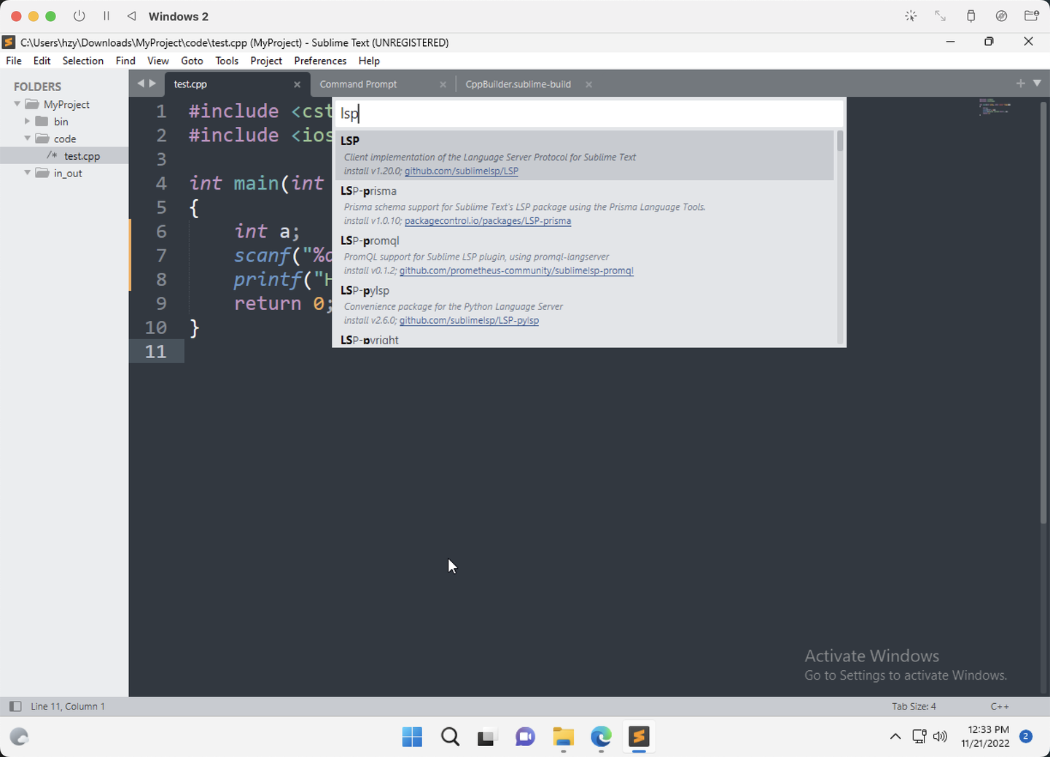Close the CppBuilder.sublime-build tab
Screen dimensions: 1050x757
(588, 83)
